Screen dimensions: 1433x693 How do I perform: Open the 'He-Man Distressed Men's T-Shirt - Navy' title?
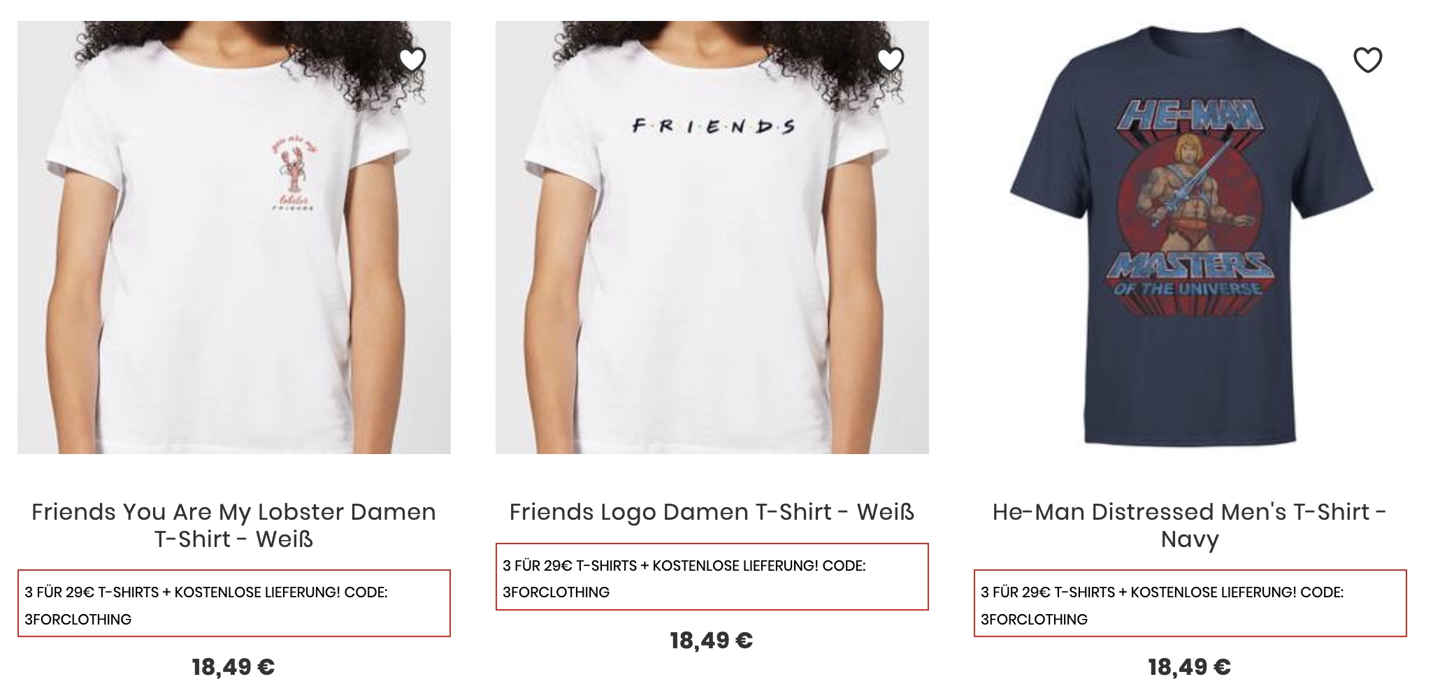coord(1190,525)
